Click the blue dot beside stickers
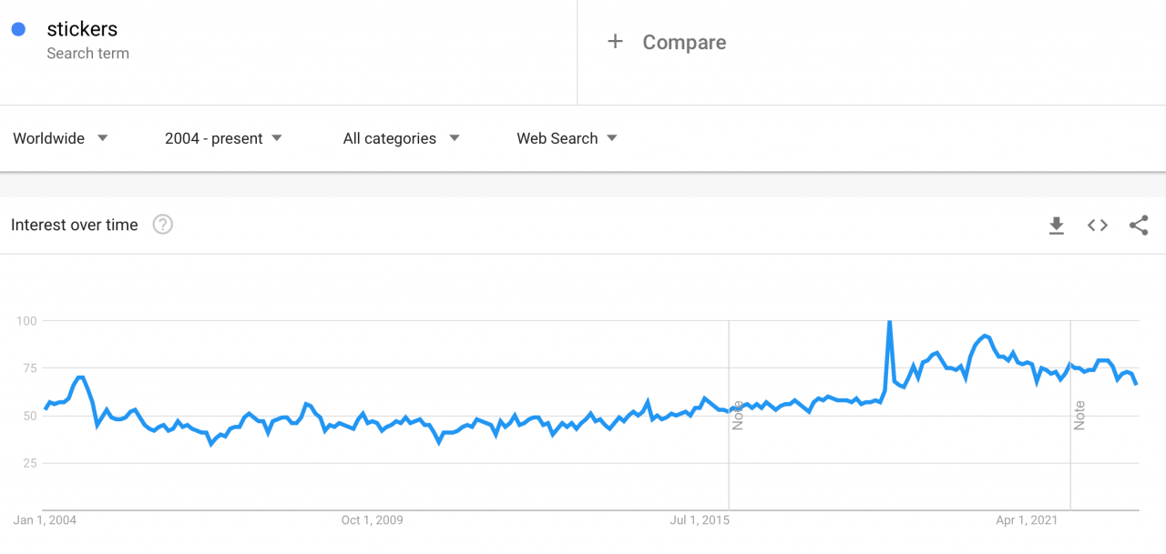The height and width of the screenshot is (554, 1166). tap(18, 29)
